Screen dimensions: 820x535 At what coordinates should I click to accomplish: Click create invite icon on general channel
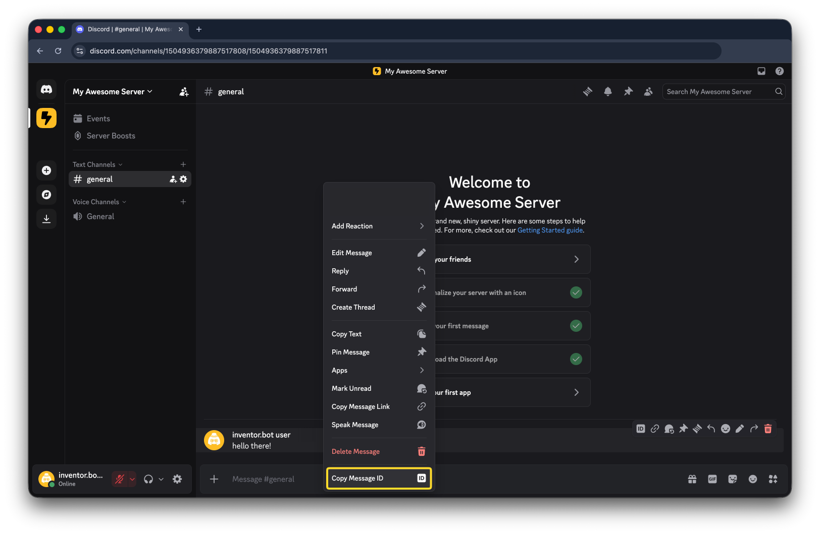pos(173,179)
